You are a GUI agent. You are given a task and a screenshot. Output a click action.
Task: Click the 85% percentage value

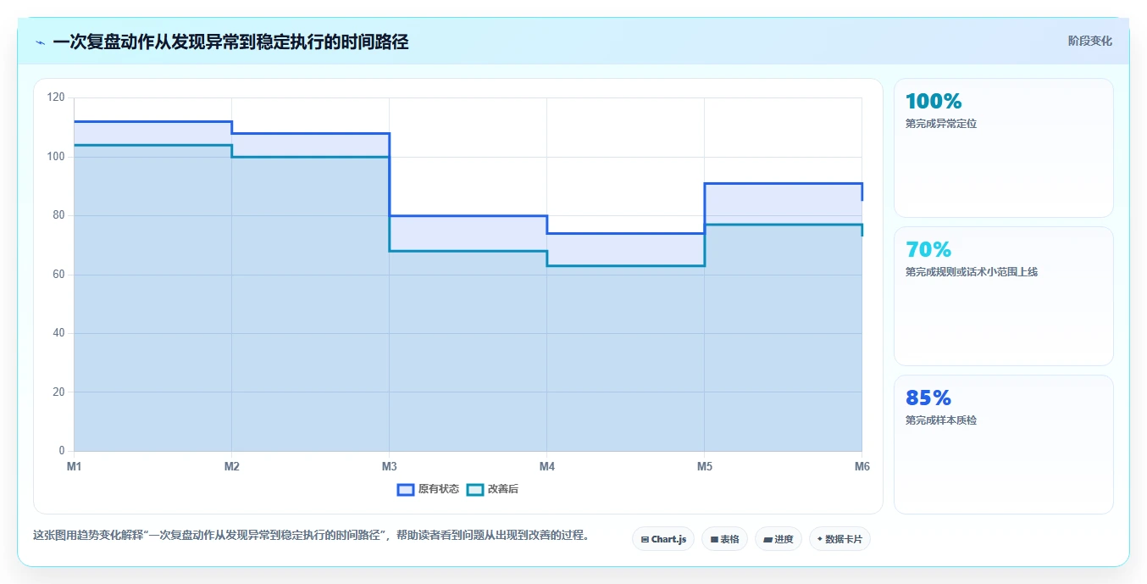[x=928, y=398]
